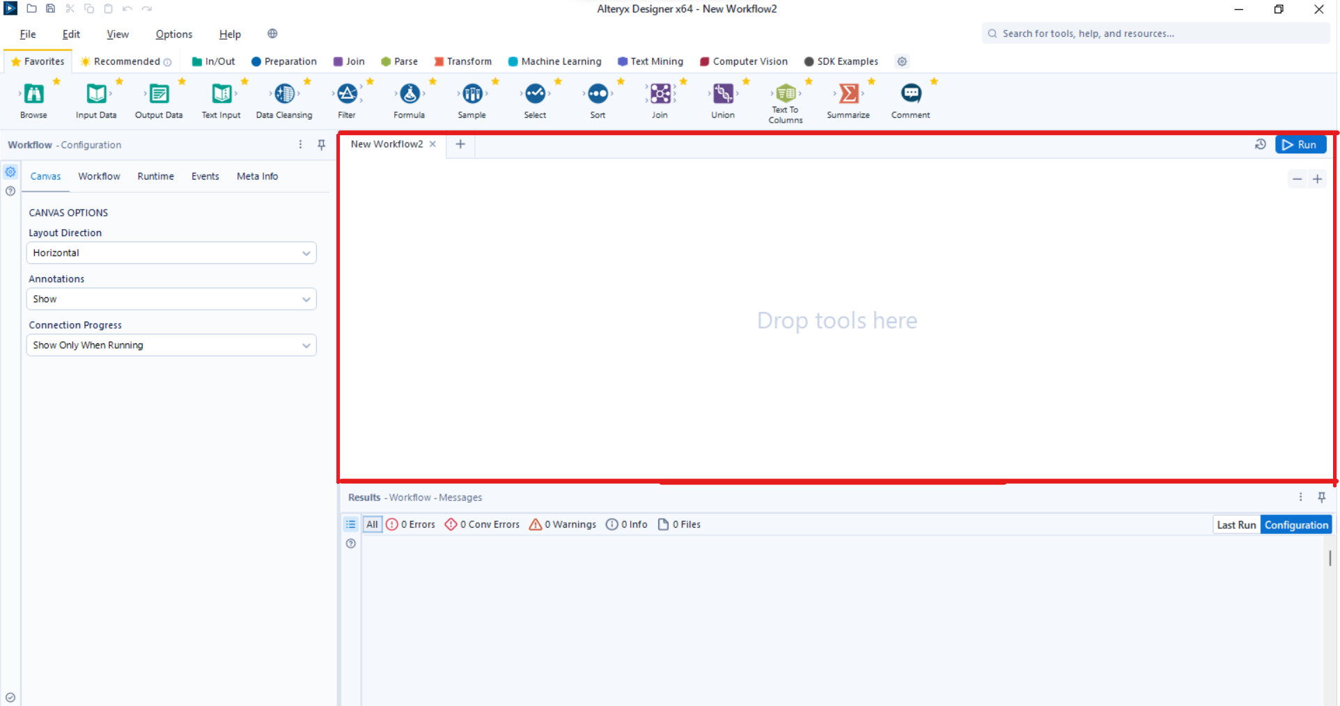Open the Transform tools palette

pyautogui.click(x=463, y=61)
